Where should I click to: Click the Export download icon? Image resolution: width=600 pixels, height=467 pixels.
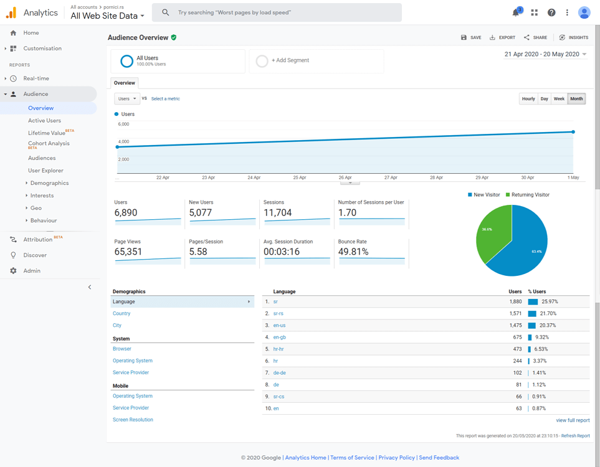492,37
